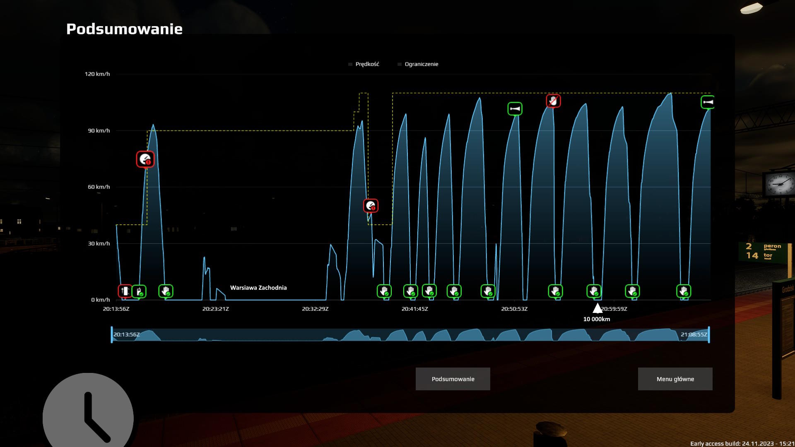Click the left handle of the range slider
This screenshot has height=447, width=795.
coord(112,334)
